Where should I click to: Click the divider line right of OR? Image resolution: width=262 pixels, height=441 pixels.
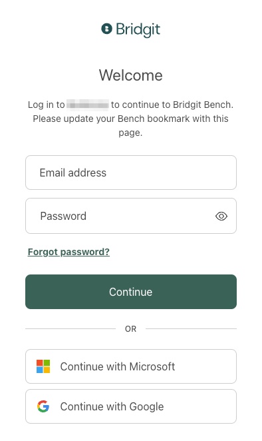(x=192, y=328)
